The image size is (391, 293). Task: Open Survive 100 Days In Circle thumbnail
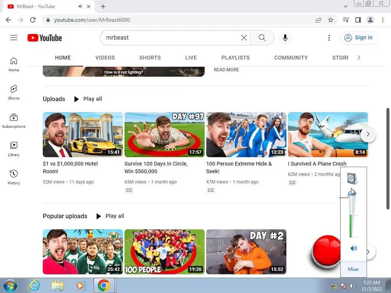pos(165,135)
